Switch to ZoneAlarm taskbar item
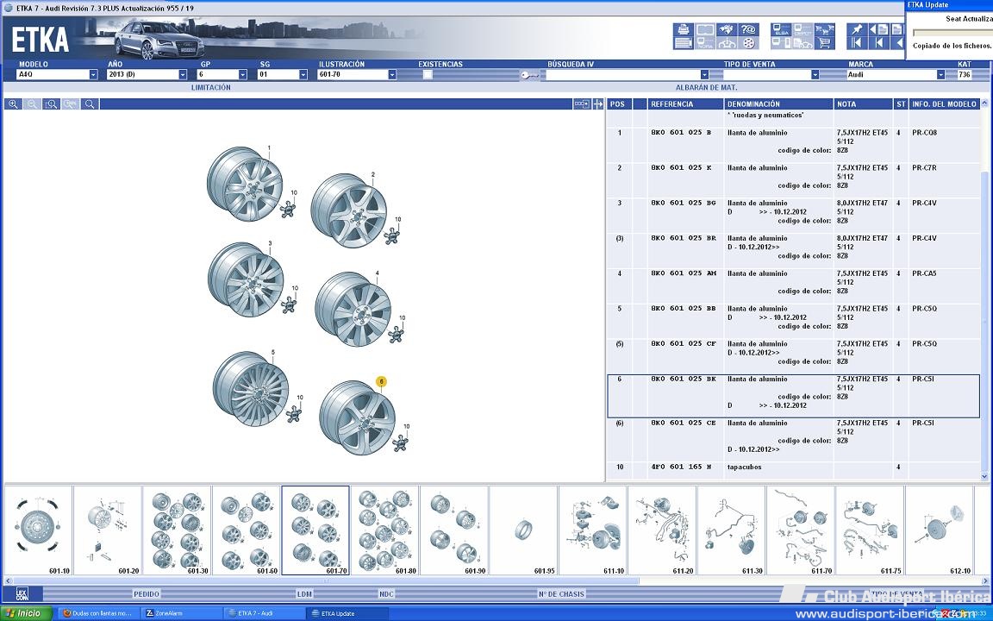This screenshot has height=621, width=993. tap(180, 613)
